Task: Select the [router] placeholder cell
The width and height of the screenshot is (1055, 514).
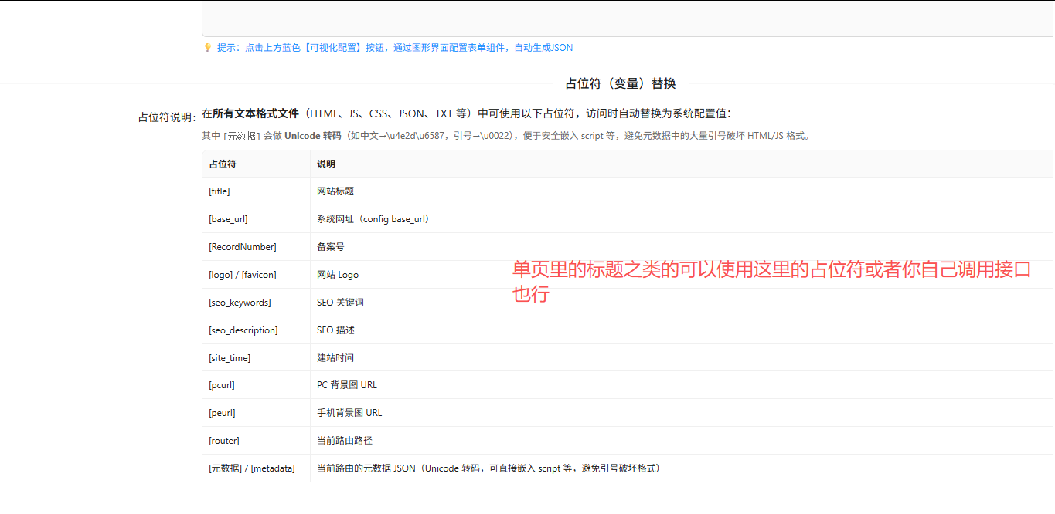Action: (224, 441)
